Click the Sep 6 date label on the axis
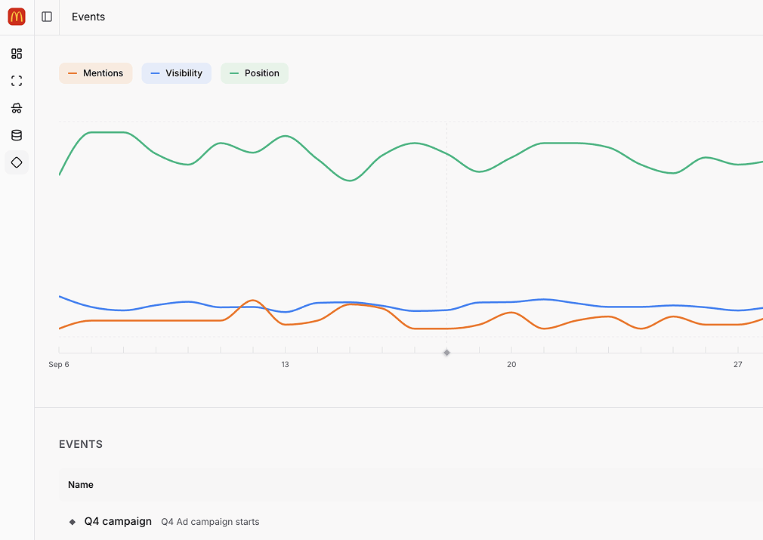Screen dimensions: 763x540 (59, 365)
